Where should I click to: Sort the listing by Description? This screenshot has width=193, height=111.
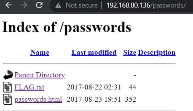pyautogui.click(x=157, y=52)
